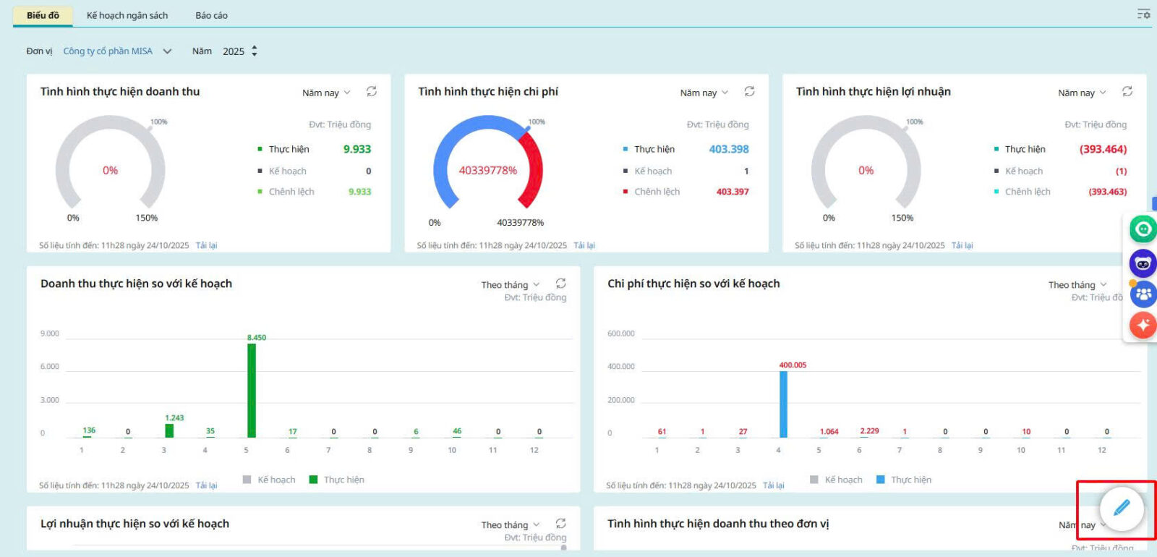The height and width of the screenshot is (557, 1157).
Task: Switch to the Báo cáo tab
Action: click(211, 15)
